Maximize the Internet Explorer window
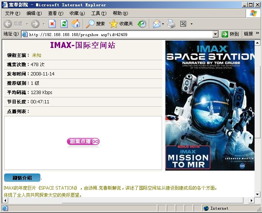 tap(250, 5)
